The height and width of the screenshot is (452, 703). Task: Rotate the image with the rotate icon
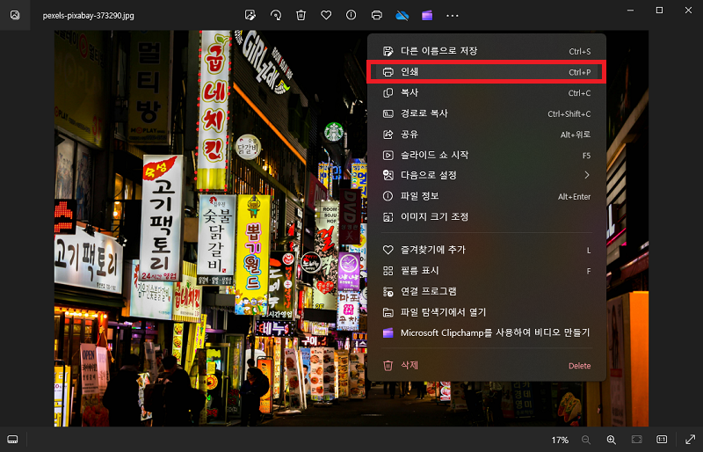[276, 15]
